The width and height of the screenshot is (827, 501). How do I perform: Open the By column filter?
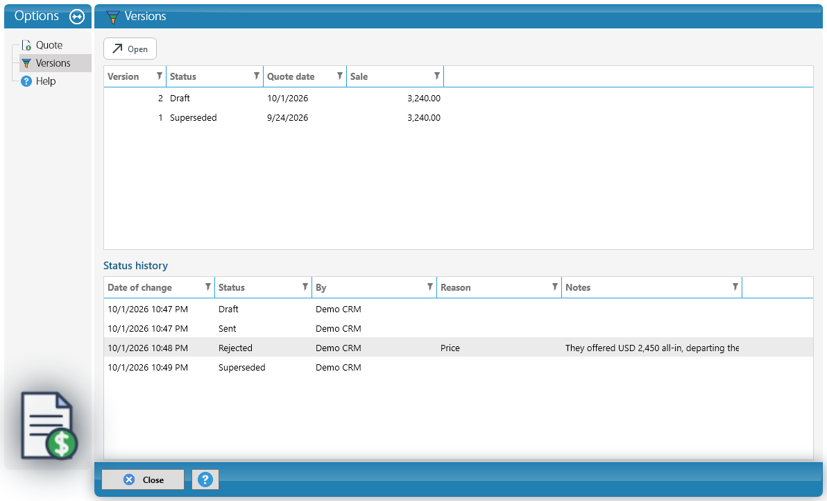tap(430, 287)
